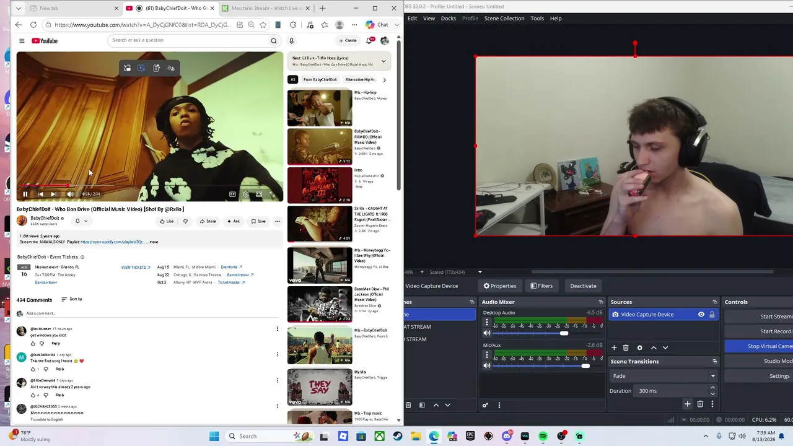
Task: Share the Who Gon Drive video
Action: point(208,221)
